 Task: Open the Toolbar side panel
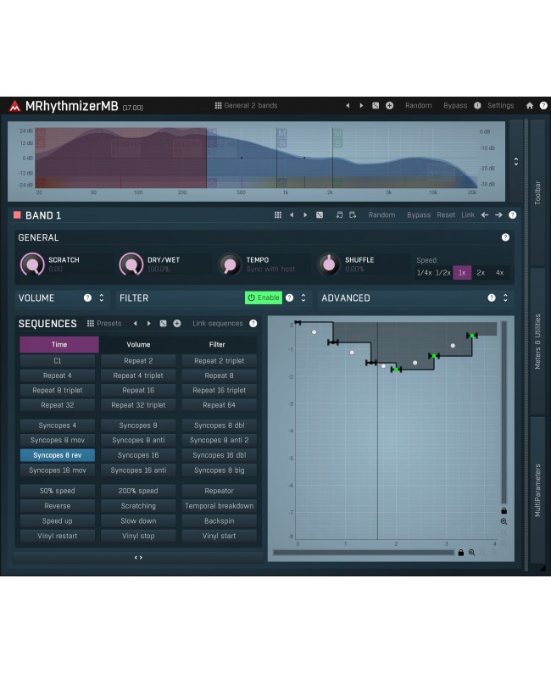[537, 192]
